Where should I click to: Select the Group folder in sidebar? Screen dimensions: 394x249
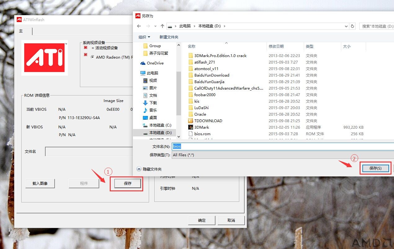click(x=152, y=46)
